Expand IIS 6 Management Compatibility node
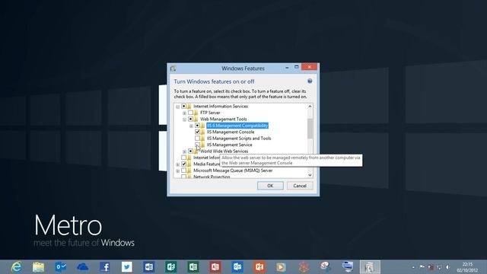The width and height of the screenshot is (487, 274). tap(191, 126)
